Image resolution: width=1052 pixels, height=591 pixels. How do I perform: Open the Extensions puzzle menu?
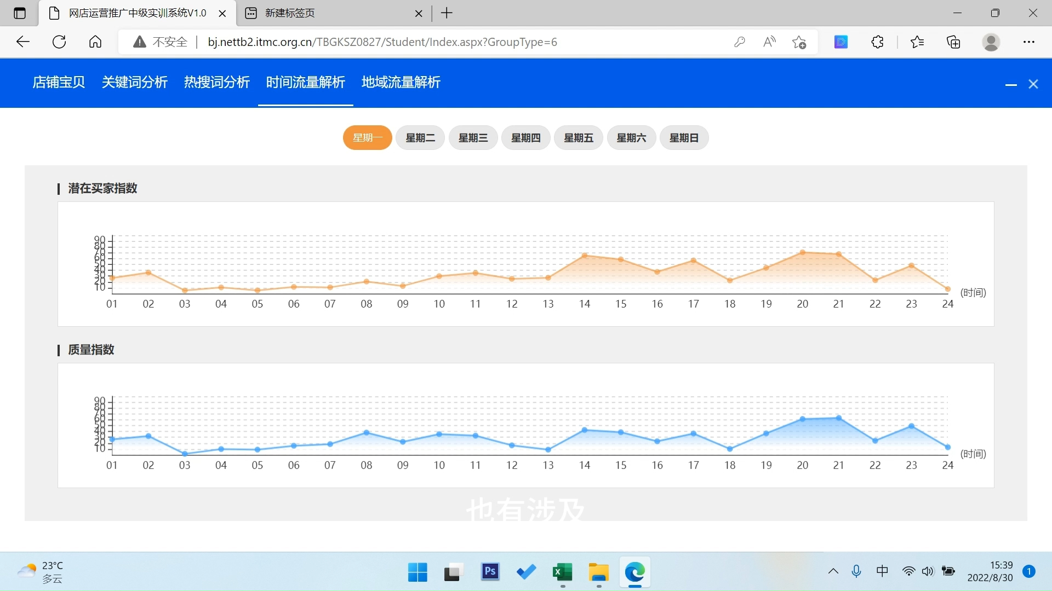[877, 42]
